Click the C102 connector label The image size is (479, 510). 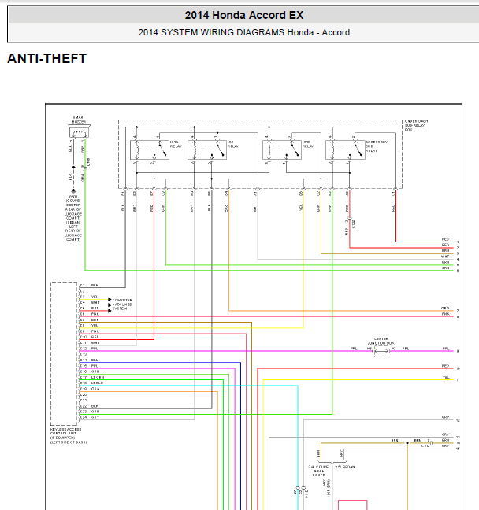[x=354, y=224]
